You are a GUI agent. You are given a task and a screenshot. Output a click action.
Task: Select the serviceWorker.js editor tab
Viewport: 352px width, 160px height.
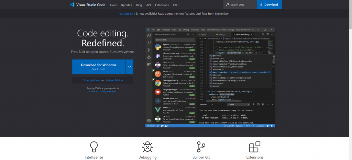(x=242, y=35)
